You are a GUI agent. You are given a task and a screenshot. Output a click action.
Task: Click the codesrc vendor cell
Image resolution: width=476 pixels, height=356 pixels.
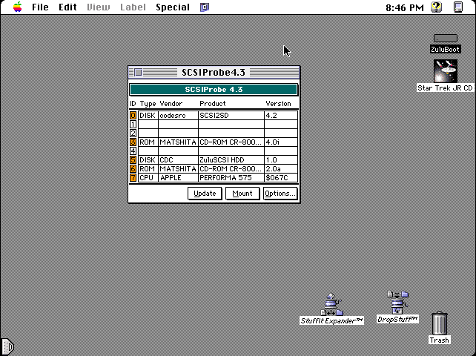point(178,116)
